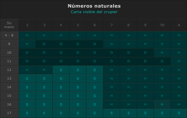
Task: Click the H cell for hand 12 vs dealer 7
Action: [112, 70]
